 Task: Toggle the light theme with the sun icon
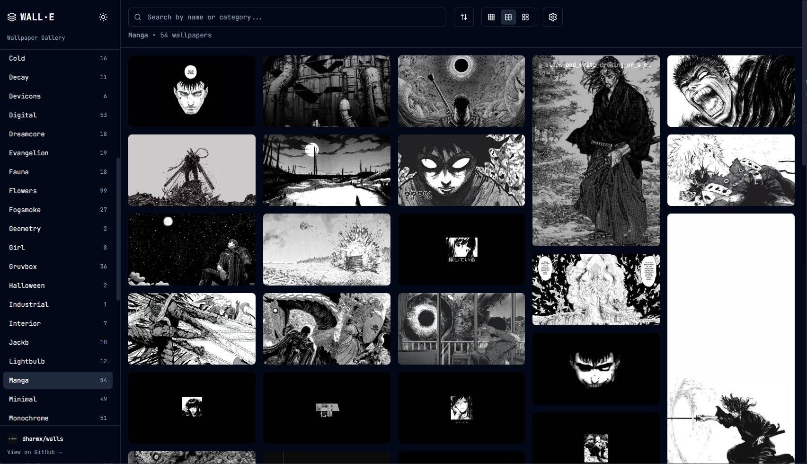pos(103,17)
